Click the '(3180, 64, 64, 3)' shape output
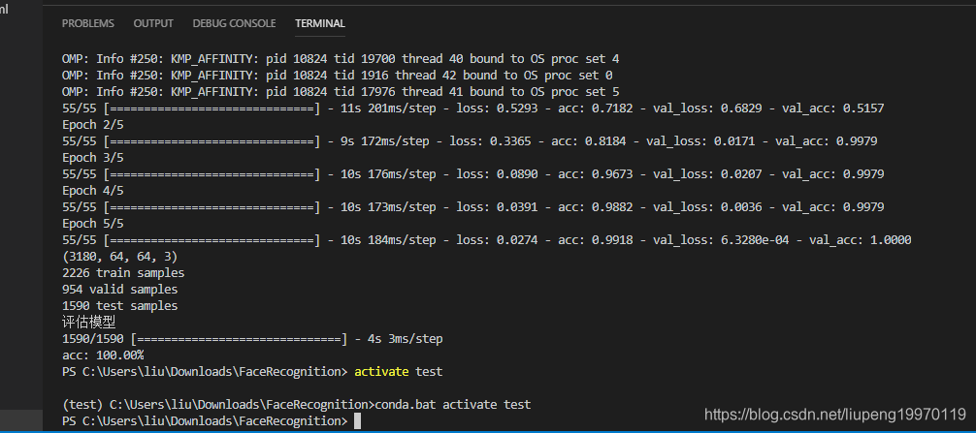976x433 pixels. coord(120,257)
